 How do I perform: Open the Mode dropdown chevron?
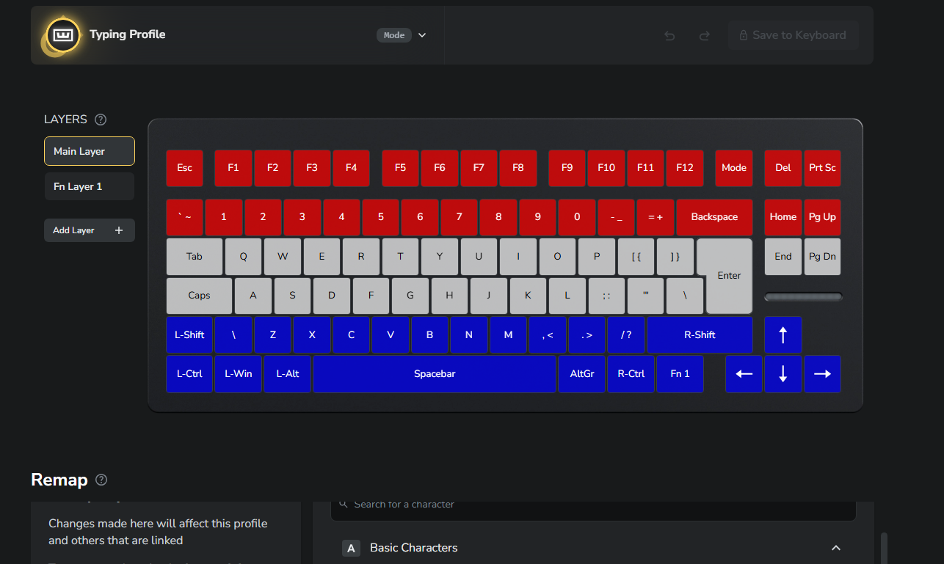click(x=422, y=35)
